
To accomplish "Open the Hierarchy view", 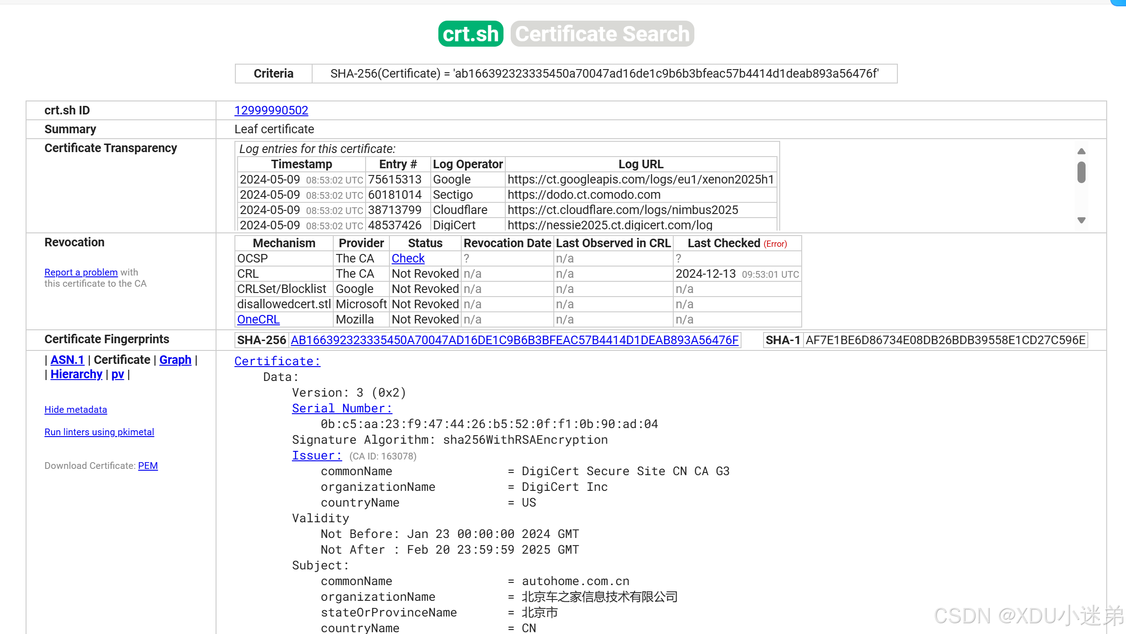I will tap(76, 374).
